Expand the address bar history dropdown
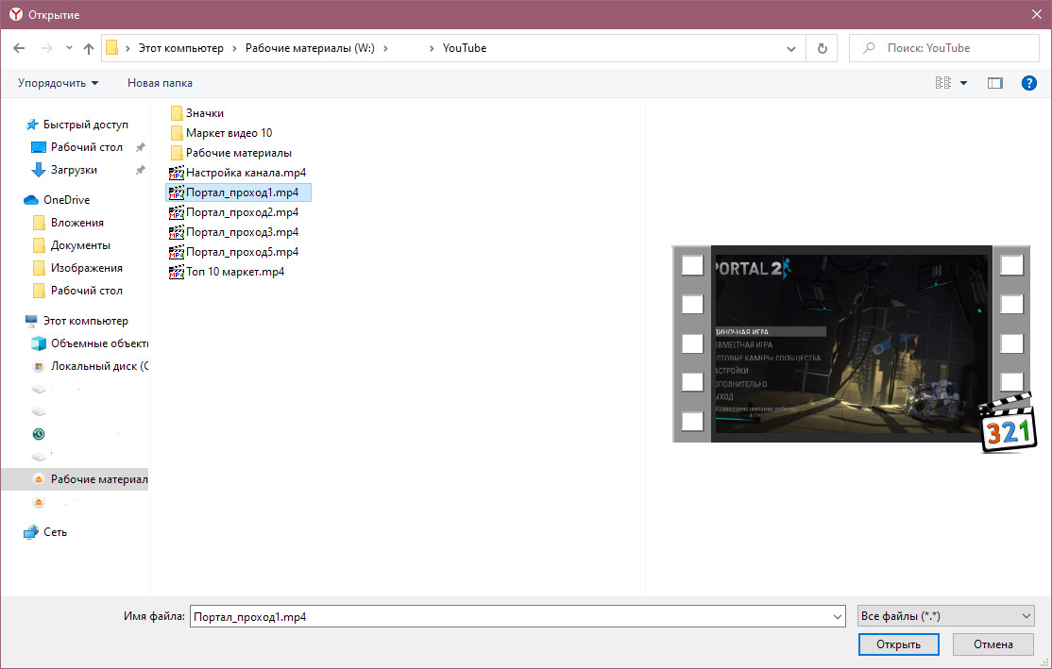The width and height of the screenshot is (1052, 669). 791,48
